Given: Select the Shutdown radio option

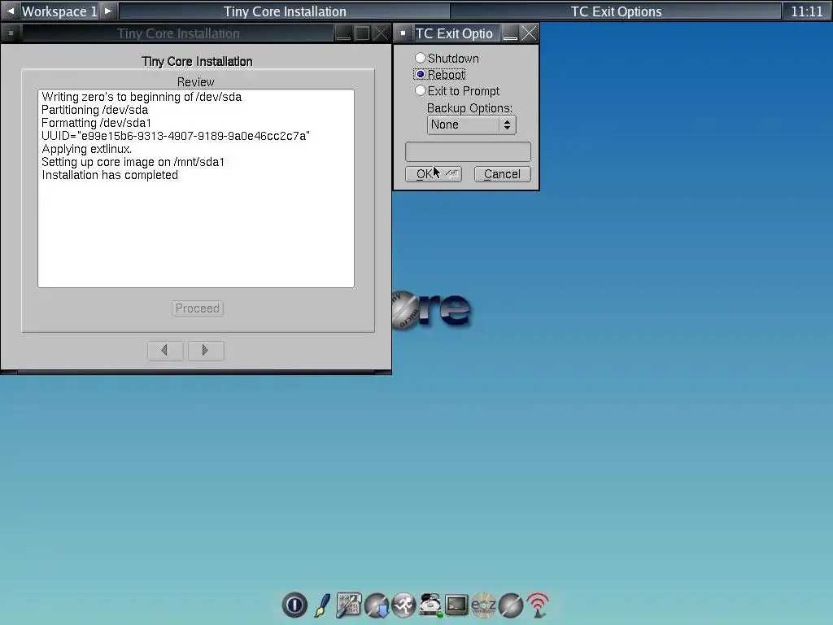Looking at the screenshot, I should (447, 58).
